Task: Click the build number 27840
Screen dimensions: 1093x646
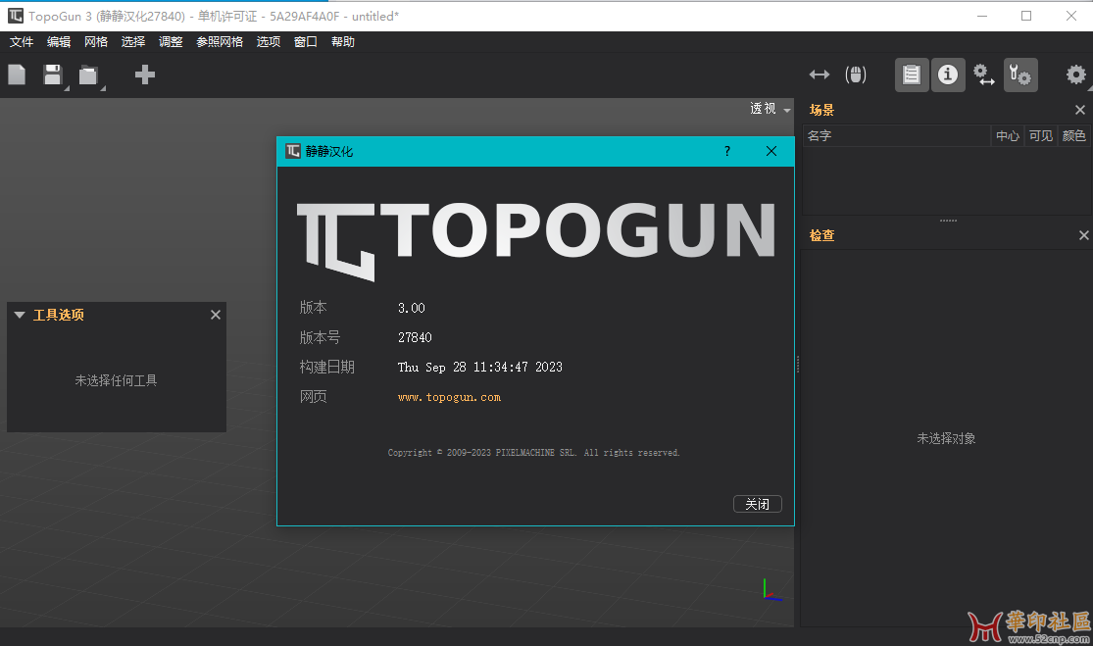Action: point(415,337)
